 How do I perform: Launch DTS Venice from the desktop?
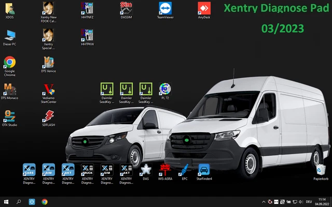pos(48,64)
